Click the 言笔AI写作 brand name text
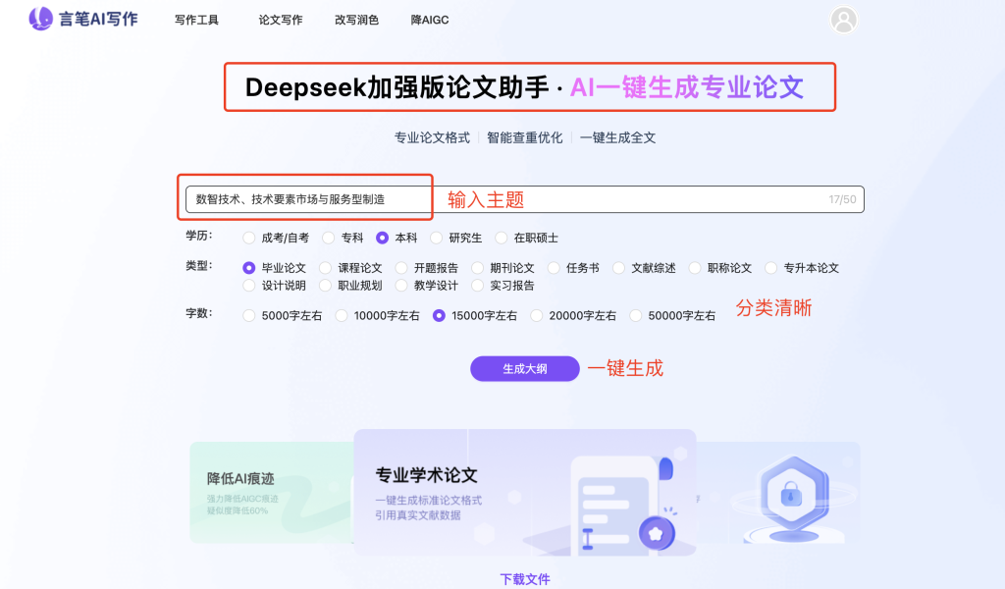The width and height of the screenshot is (1005, 589). coord(98,20)
